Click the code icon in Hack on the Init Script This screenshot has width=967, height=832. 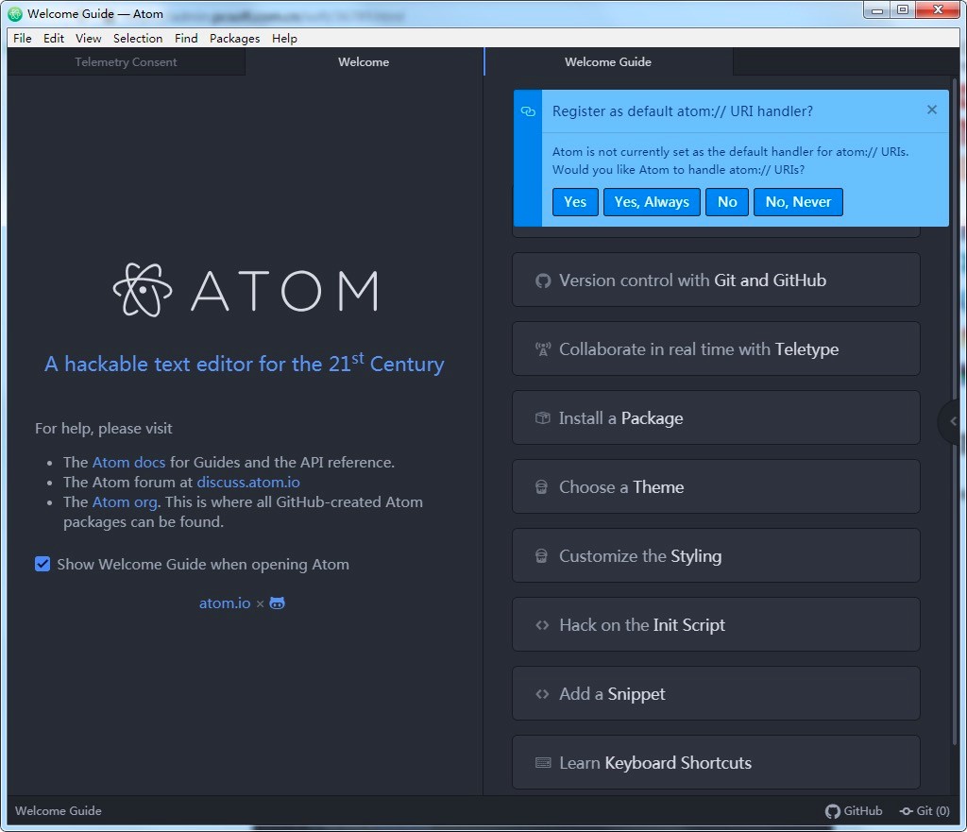[542, 624]
